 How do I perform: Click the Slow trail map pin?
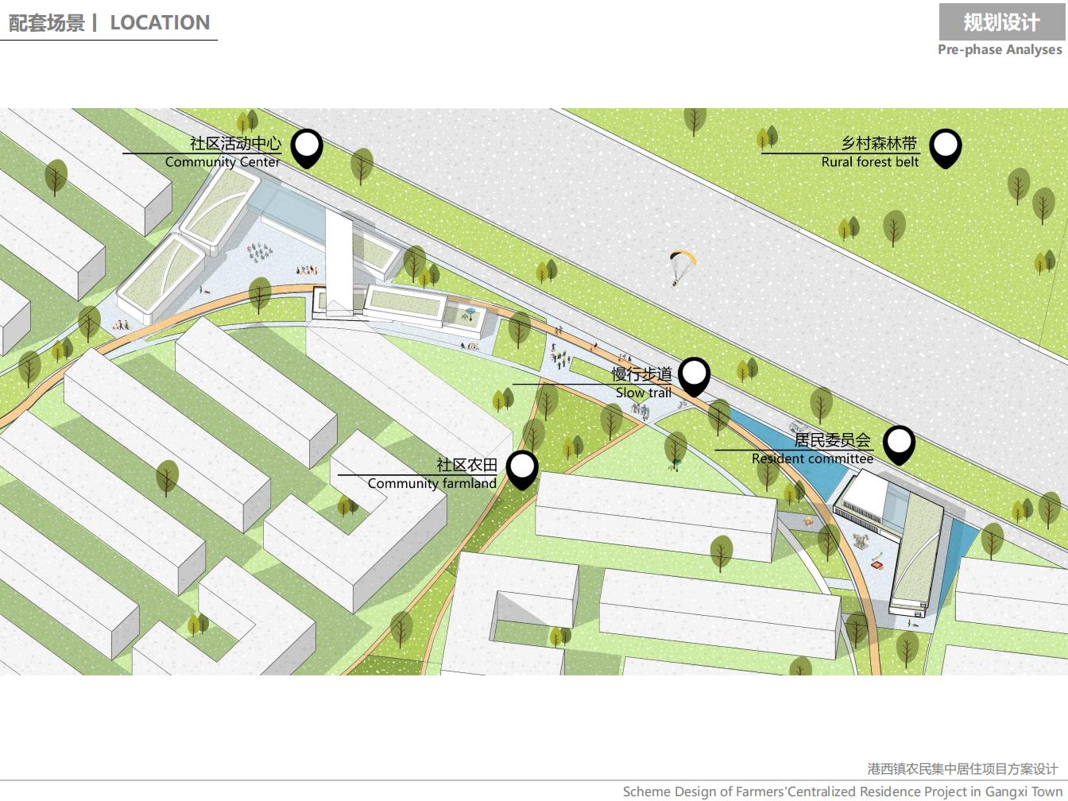(x=695, y=377)
